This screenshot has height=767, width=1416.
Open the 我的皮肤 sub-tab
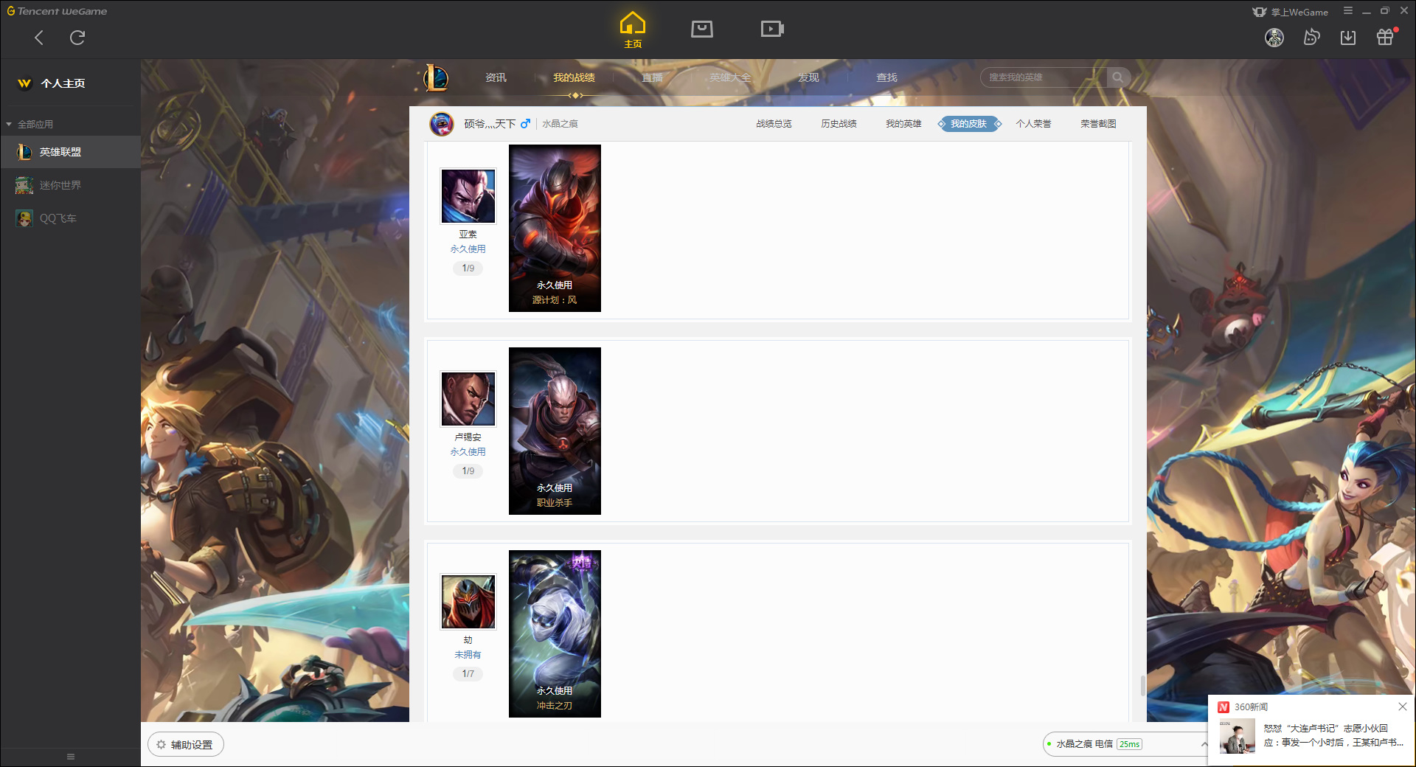click(969, 124)
